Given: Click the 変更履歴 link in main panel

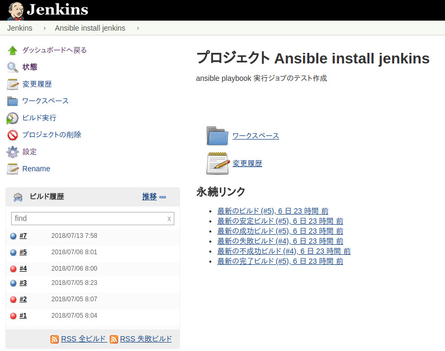Looking at the screenshot, I should 247,163.
